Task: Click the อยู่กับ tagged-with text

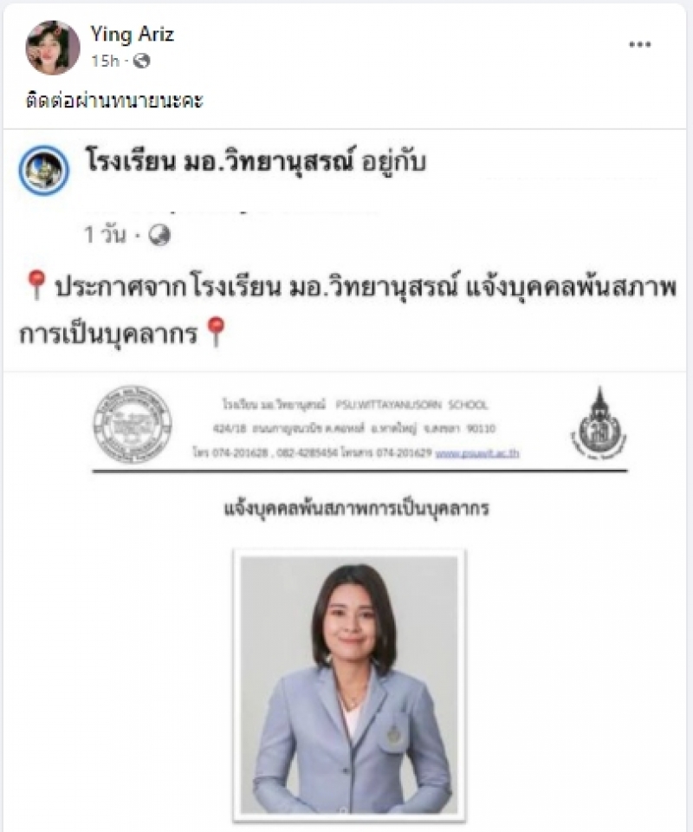Action: pyautogui.click(x=393, y=162)
